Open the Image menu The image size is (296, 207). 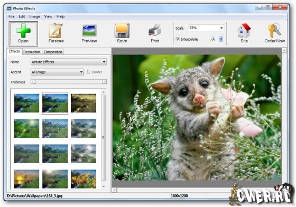pyautogui.click(x=34, y=16)
